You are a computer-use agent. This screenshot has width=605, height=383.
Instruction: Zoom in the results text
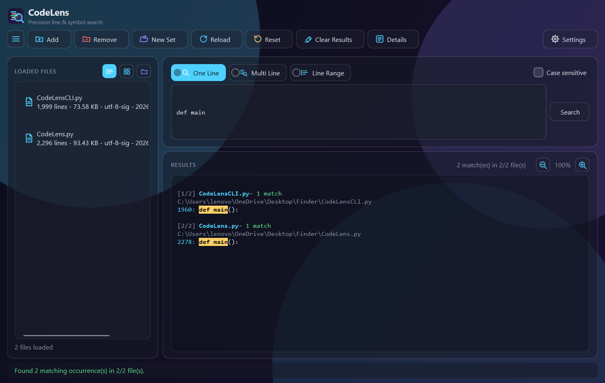[x=582, y=165]
